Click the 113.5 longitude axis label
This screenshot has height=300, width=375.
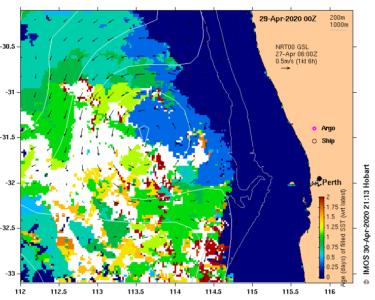point(136,292)
